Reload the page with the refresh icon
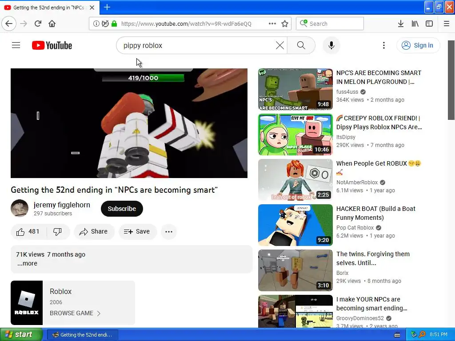This screenshot has height=341, width=455. (38, 24)
